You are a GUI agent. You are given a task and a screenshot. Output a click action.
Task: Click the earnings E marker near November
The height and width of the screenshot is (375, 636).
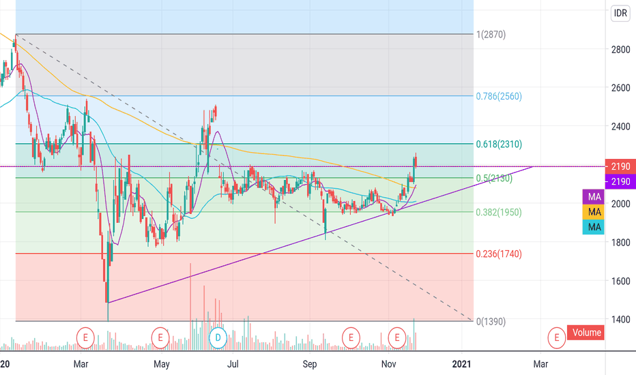click(x=397, y=337)
